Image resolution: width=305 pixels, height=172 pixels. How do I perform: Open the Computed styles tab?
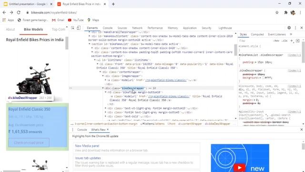[257, 34]
